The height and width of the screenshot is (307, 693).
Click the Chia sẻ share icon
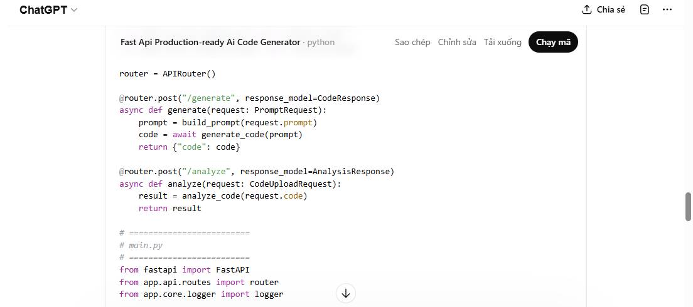(x=587, y=10)
